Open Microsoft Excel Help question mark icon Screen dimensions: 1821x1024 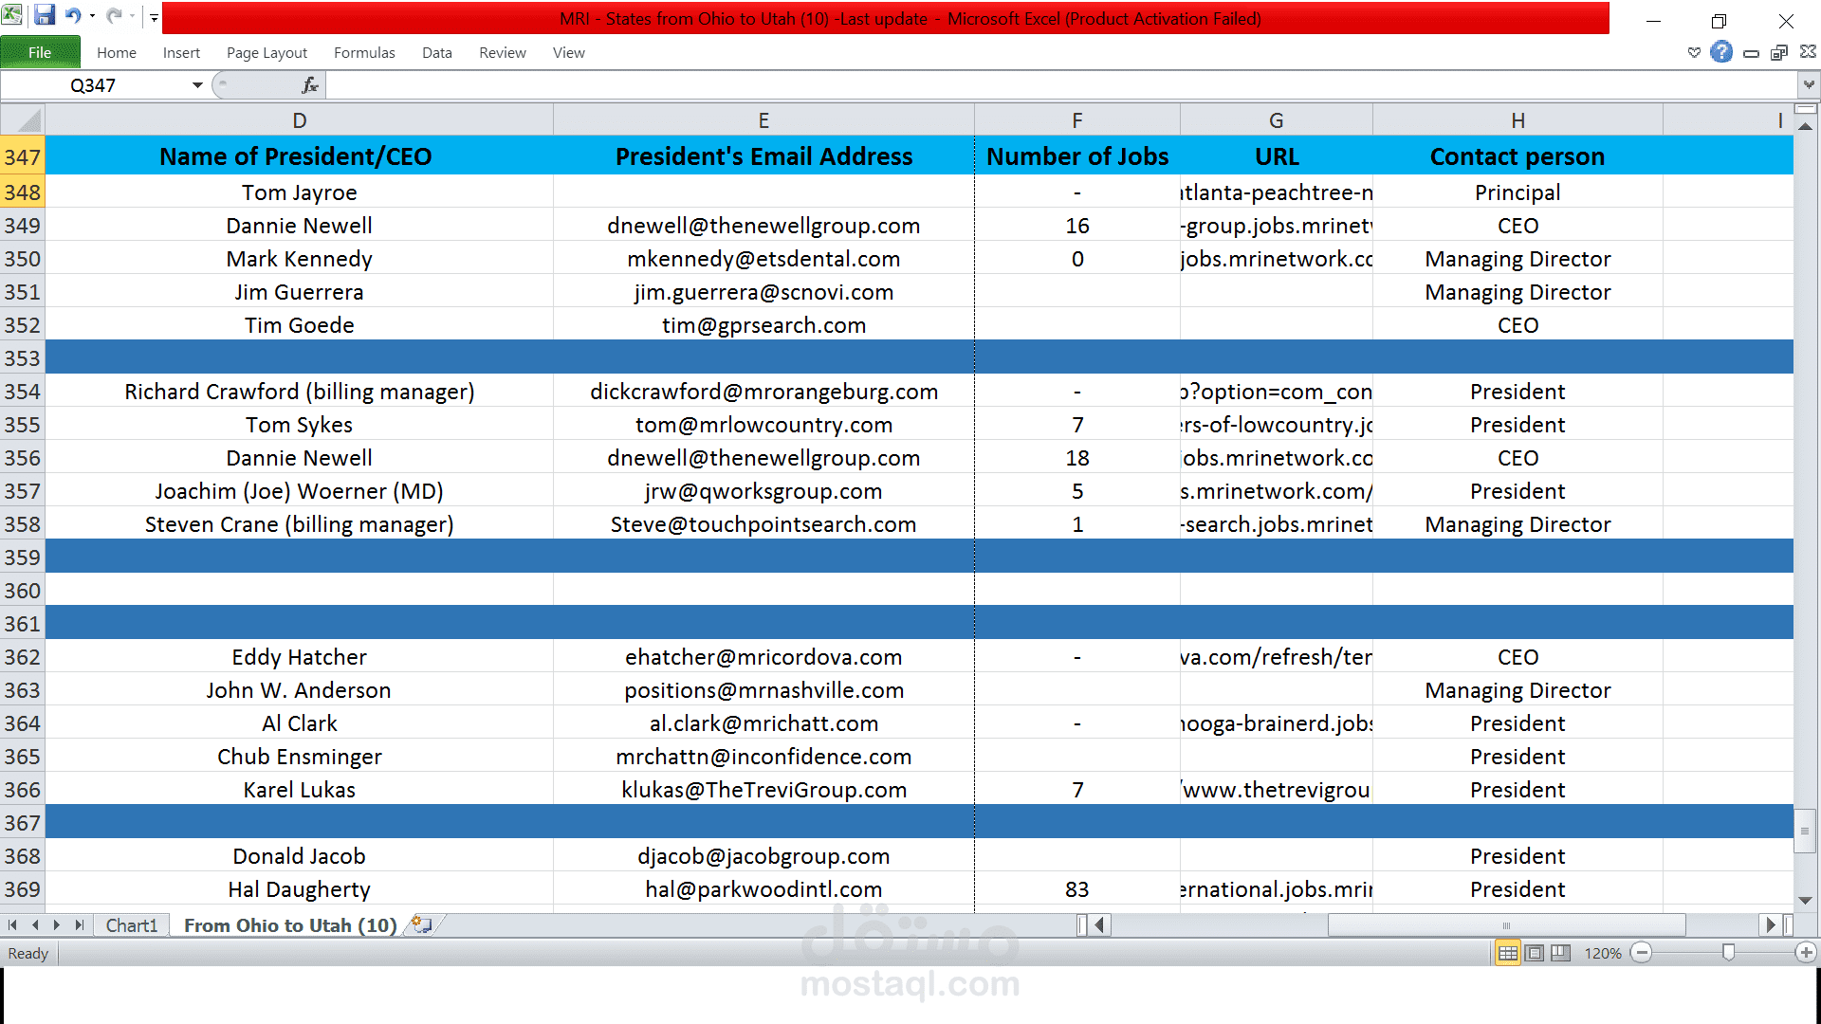[1721, 52]
